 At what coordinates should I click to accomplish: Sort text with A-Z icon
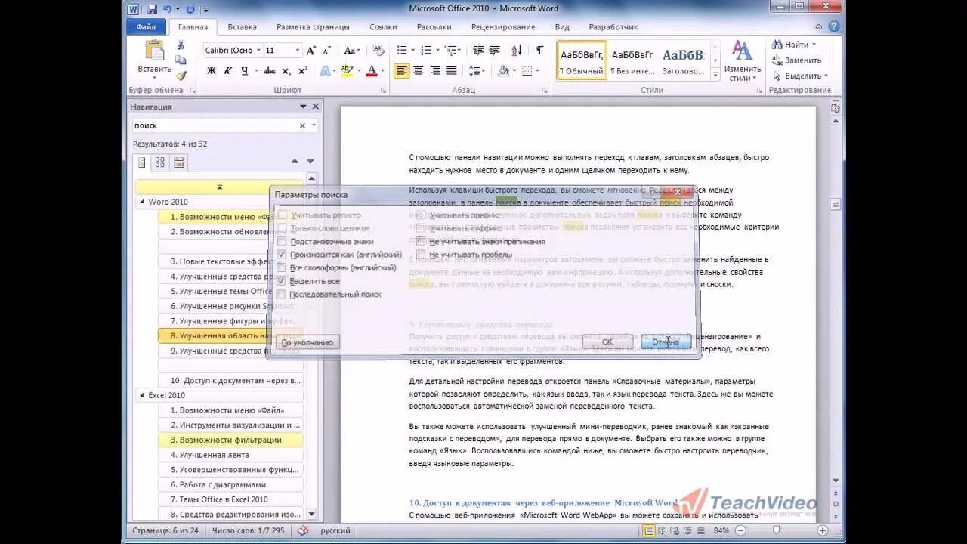tap(517, 51)
